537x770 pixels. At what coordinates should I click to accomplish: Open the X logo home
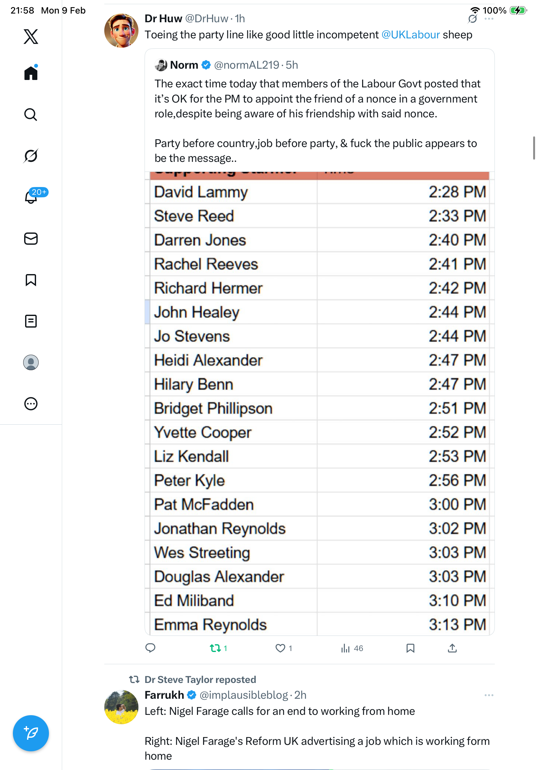click(31, 36)
